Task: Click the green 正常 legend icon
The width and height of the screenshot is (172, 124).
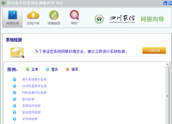Action: (x=28, y=69)
